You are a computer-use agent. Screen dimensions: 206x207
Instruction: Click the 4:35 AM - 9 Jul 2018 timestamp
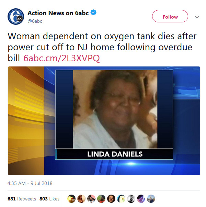[x=30, y=183]
